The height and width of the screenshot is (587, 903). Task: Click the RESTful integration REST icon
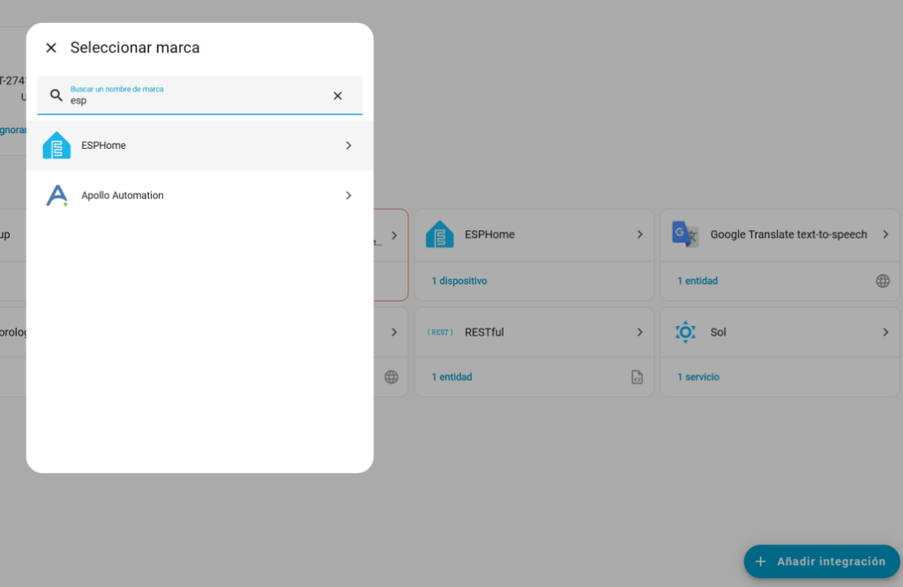pos(440,332)
